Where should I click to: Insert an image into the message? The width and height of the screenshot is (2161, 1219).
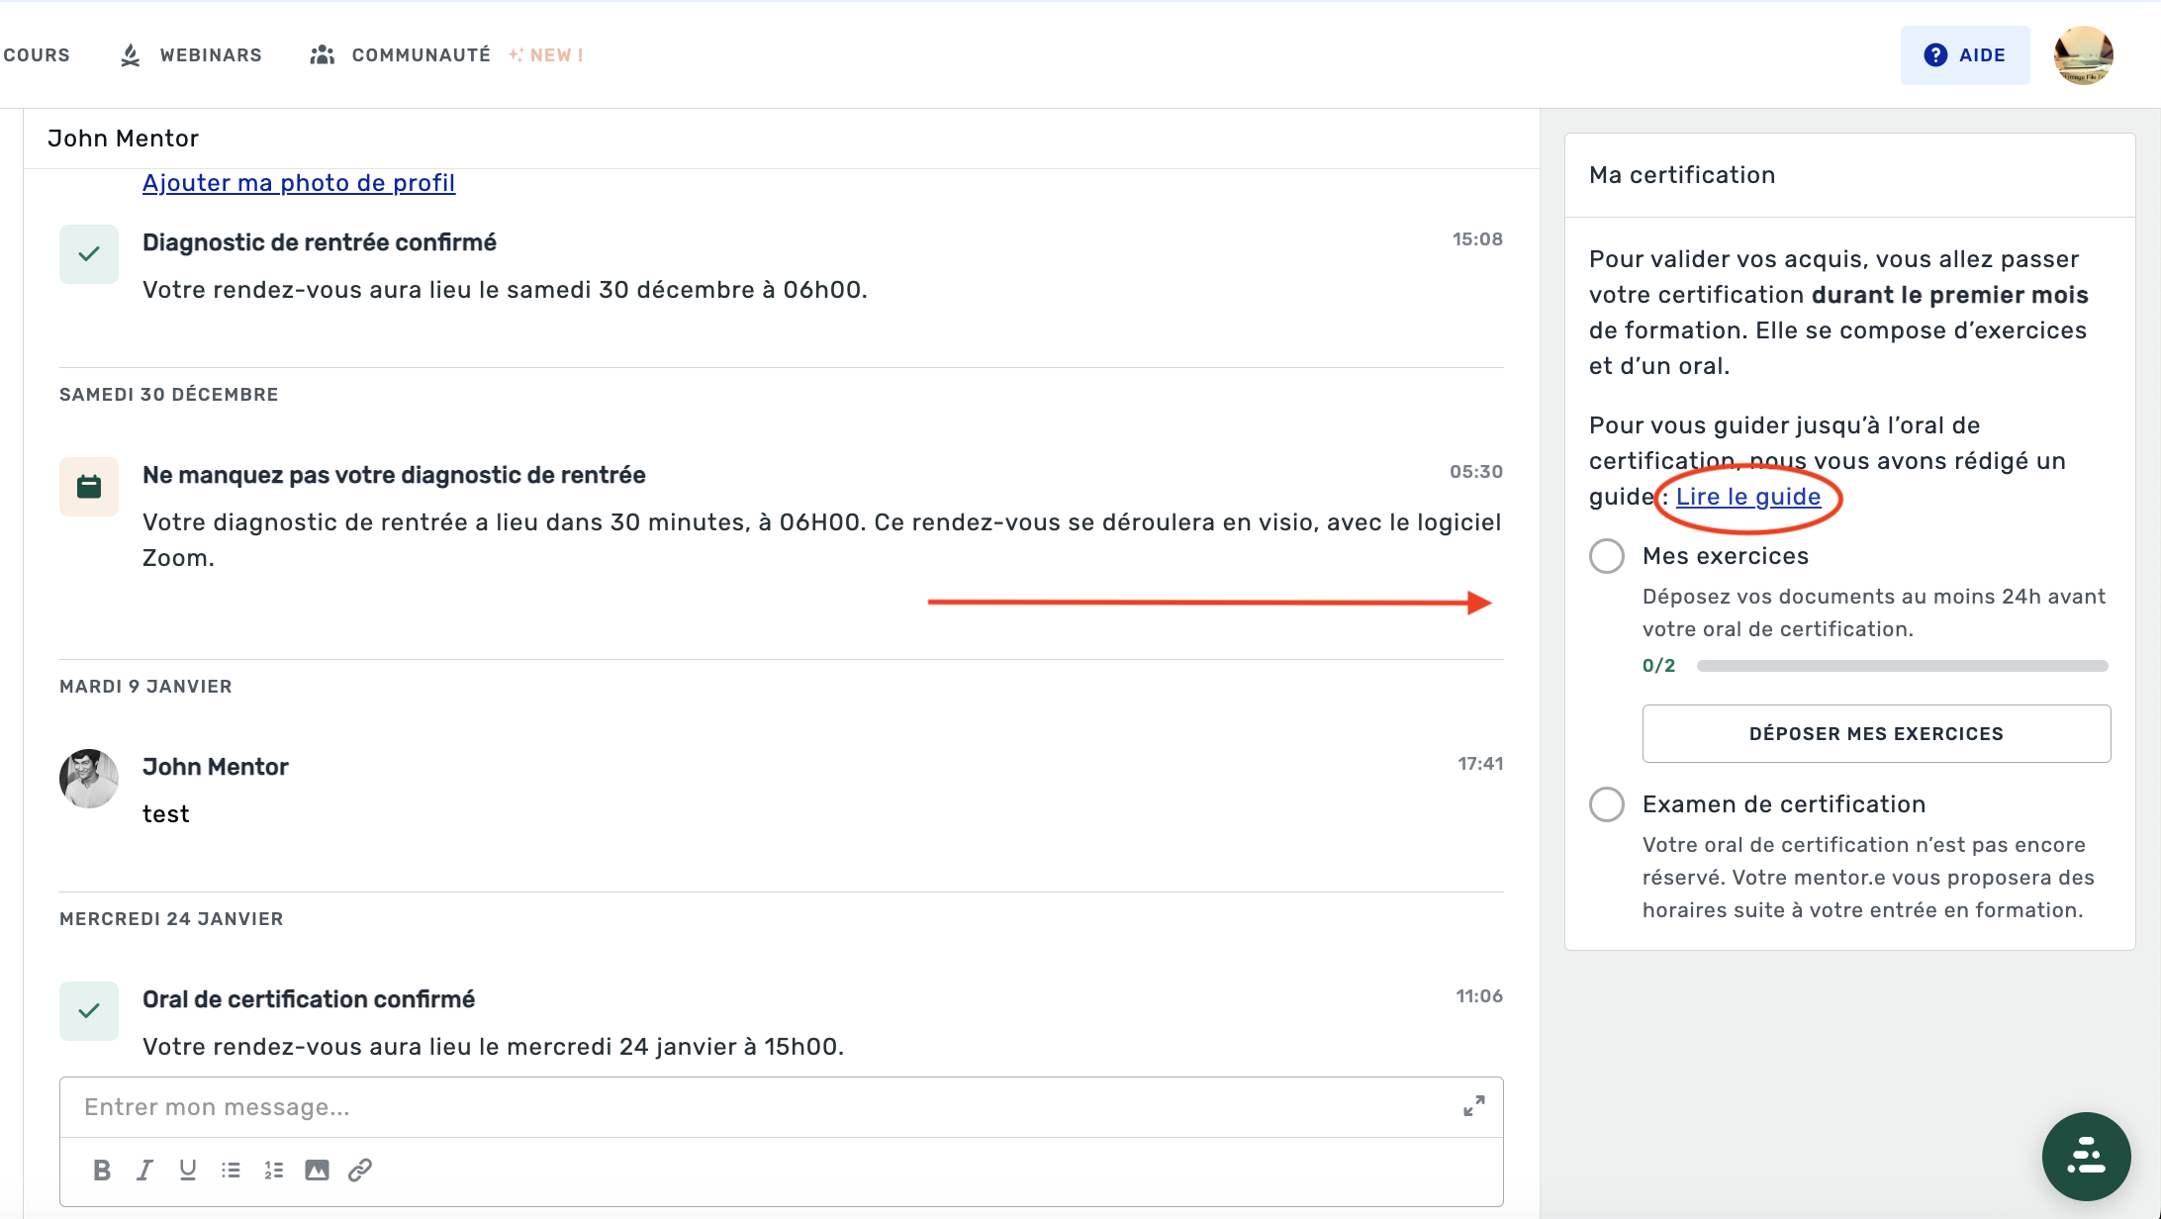pyautogui.click(x=317, y=1170)
